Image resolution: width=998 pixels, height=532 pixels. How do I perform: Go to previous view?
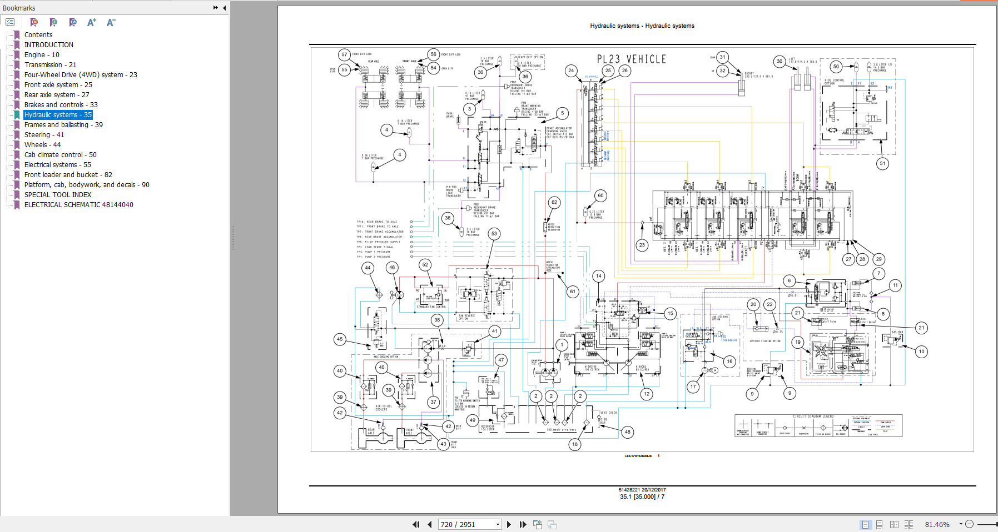(x=538, y=524)
